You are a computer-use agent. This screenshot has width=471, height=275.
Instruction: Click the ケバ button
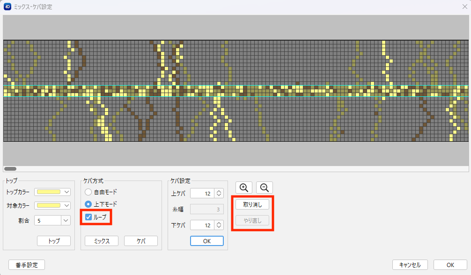pos(141,241)
